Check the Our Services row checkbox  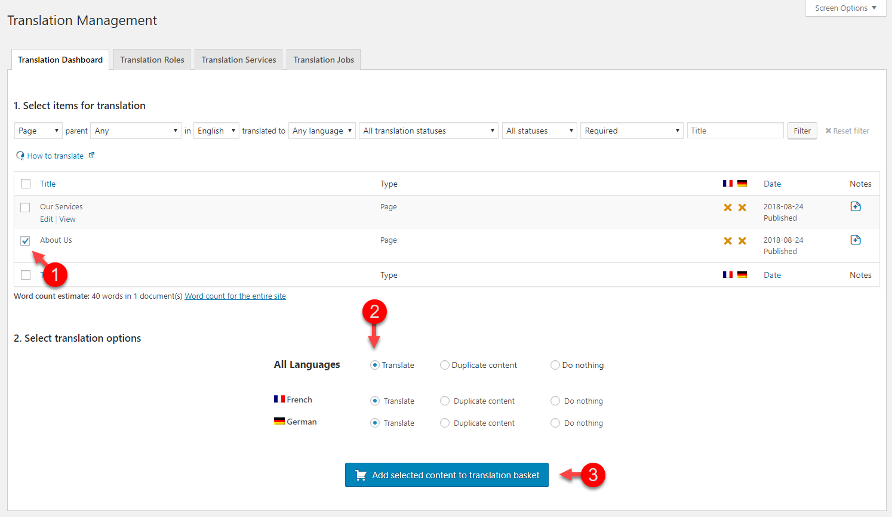25,208
